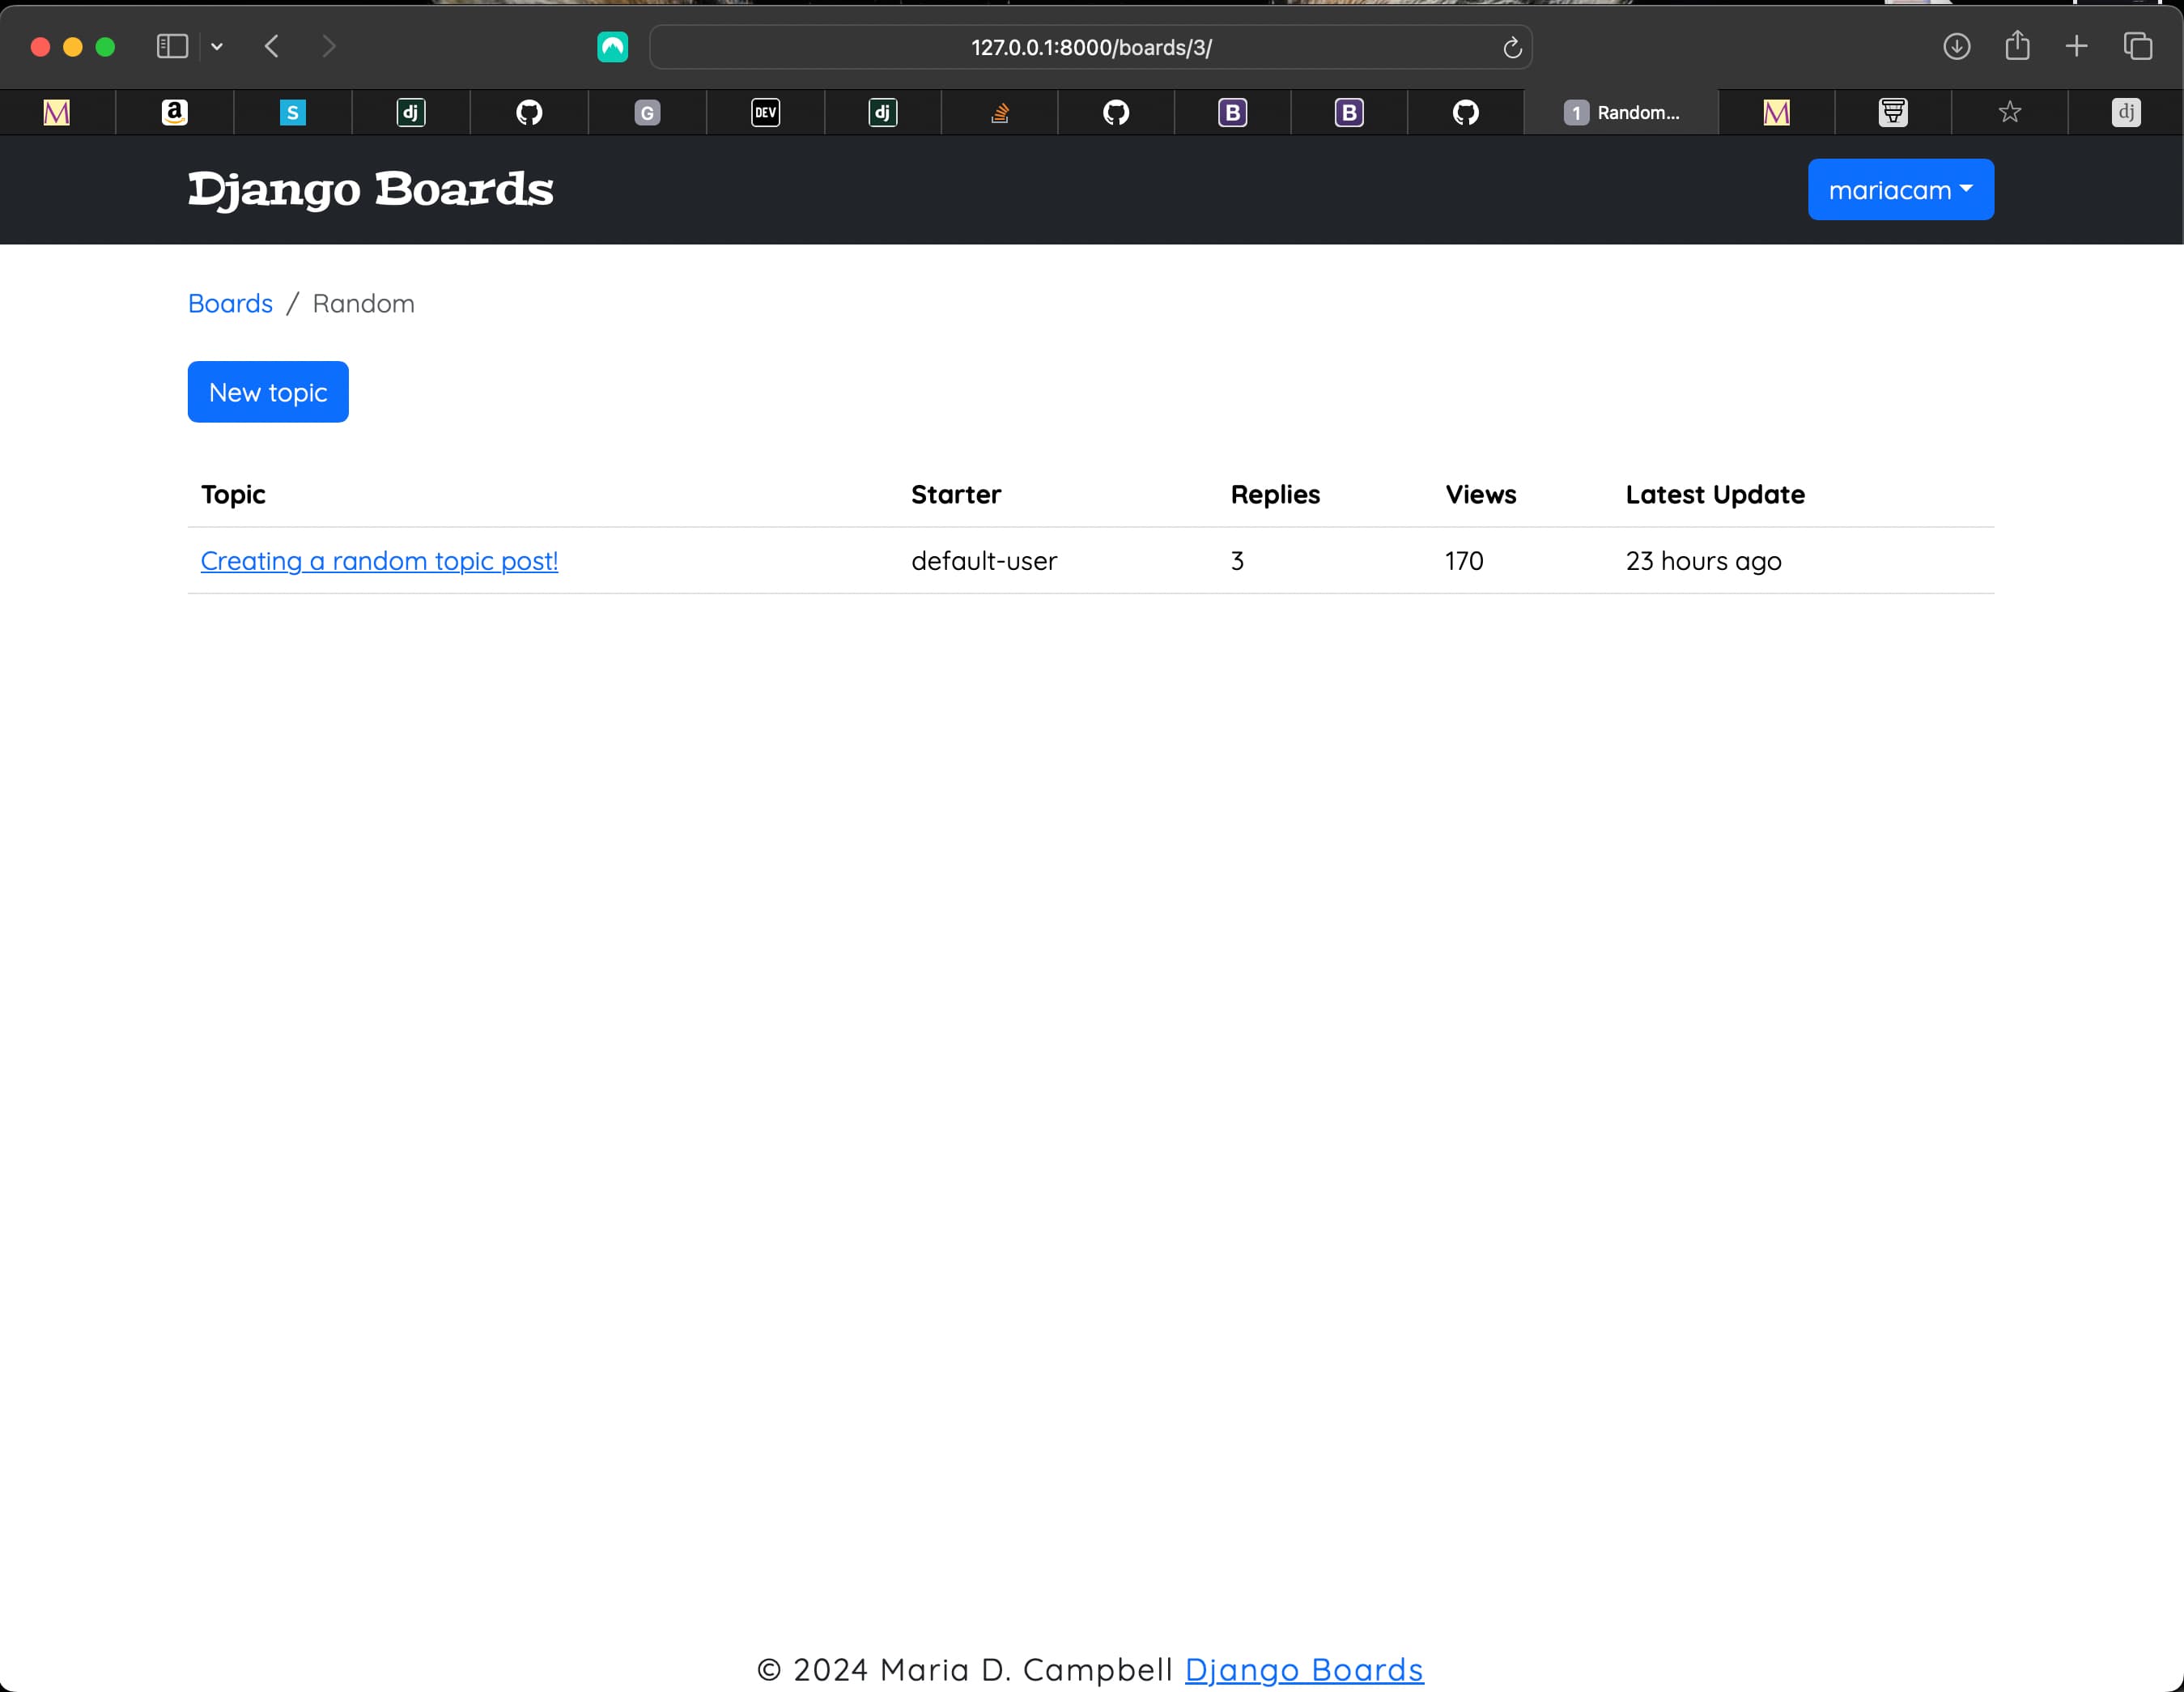Follow the Boards breadcrumb link
This screenshot has width=2184, height=1692.
[230, 303]
